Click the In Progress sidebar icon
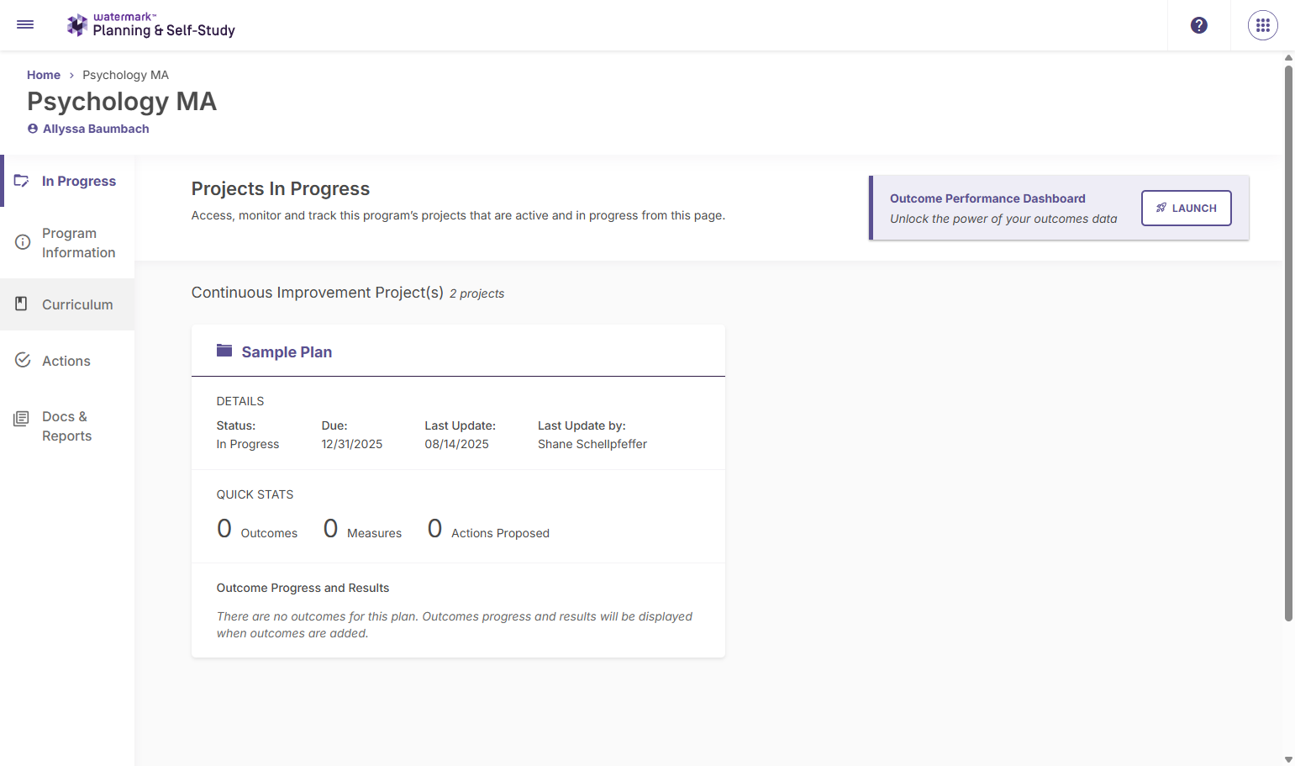 pos(22,181)
